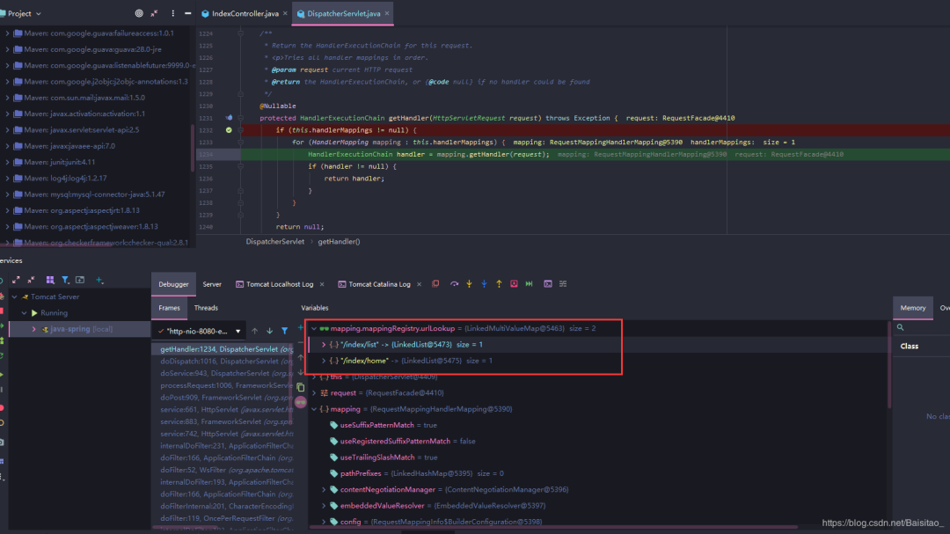950x534 pixels.
Task: Click Open in New Tab services icon
Action: [80, 280]
